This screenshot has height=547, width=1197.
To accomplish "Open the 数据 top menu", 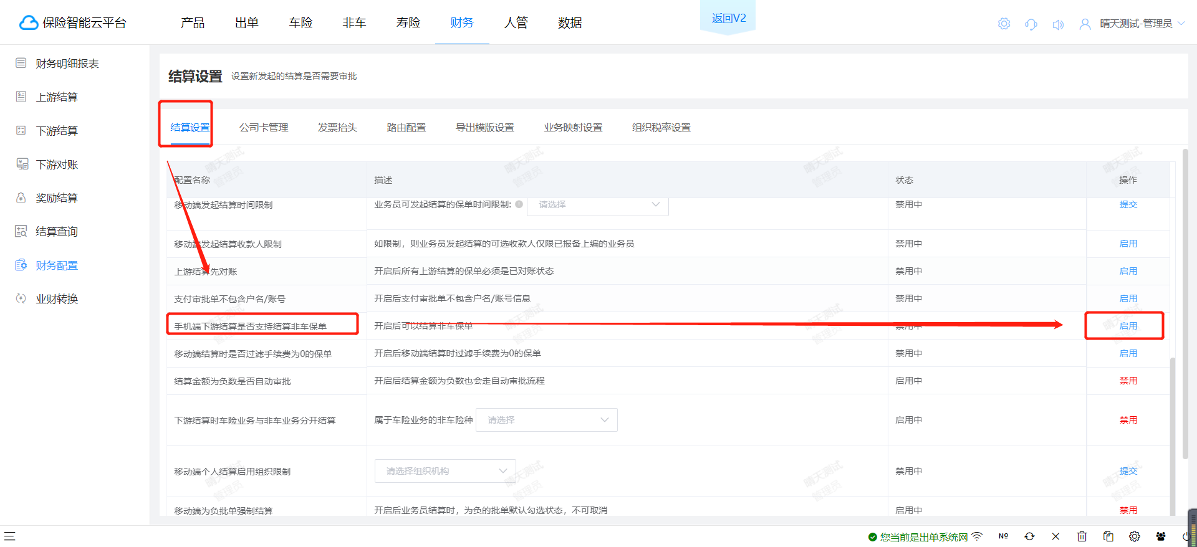I will click(570, 23).
